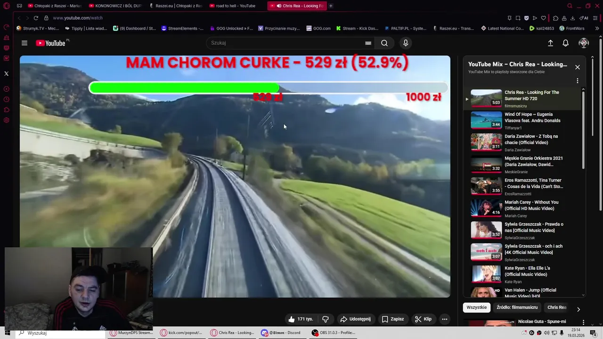Add page to bookmarks with heart icon
The image size is (603, 339).
(543, 18)
